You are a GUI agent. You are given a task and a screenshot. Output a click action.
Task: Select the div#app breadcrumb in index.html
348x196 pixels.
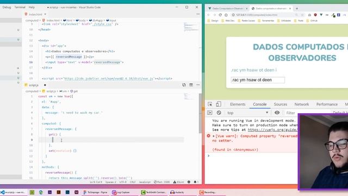96,20
